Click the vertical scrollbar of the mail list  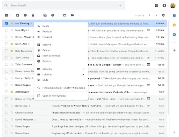click(168, 67)
